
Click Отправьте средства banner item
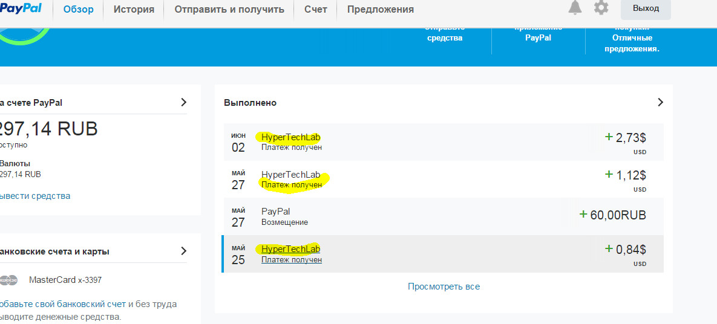point(445,35)
